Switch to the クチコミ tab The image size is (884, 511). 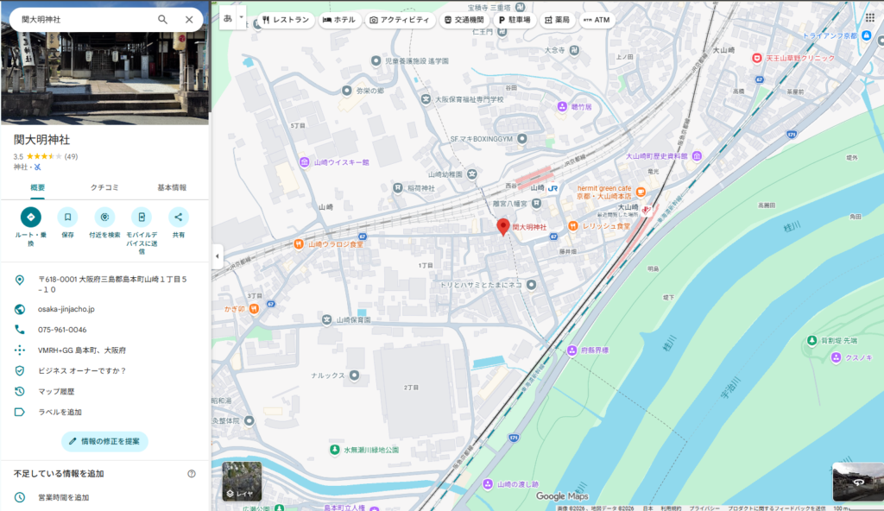104,187
